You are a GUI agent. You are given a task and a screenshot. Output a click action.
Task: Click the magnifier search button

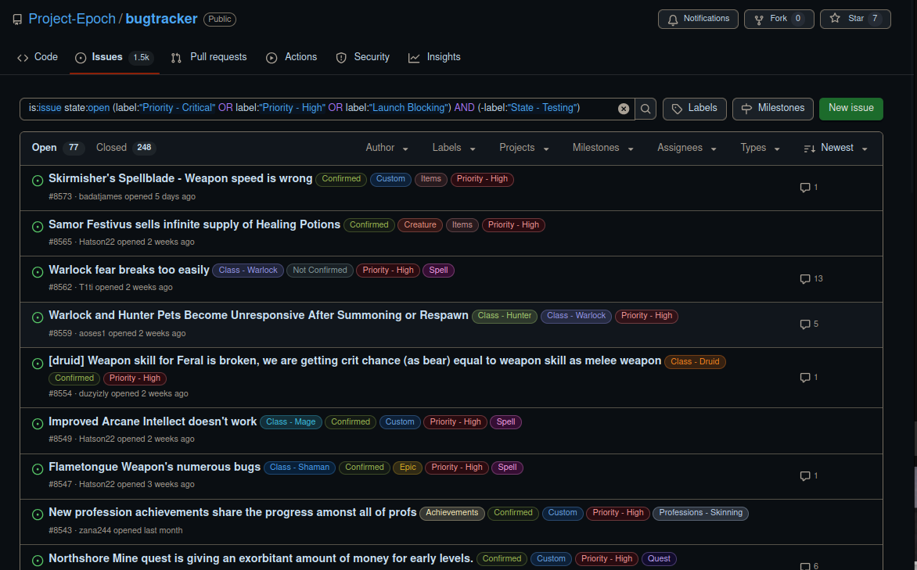(645, 109)
